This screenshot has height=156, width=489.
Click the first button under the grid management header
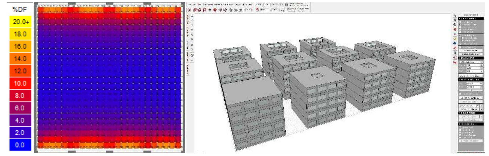point(464,117)
